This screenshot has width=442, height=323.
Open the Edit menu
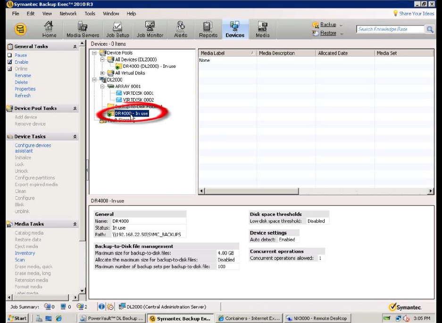point(31,14)
